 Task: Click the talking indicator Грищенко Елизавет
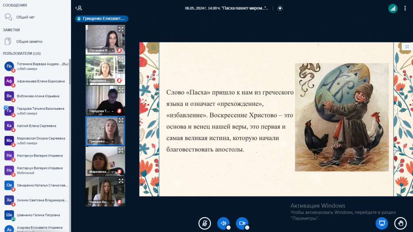coord(102,19)
